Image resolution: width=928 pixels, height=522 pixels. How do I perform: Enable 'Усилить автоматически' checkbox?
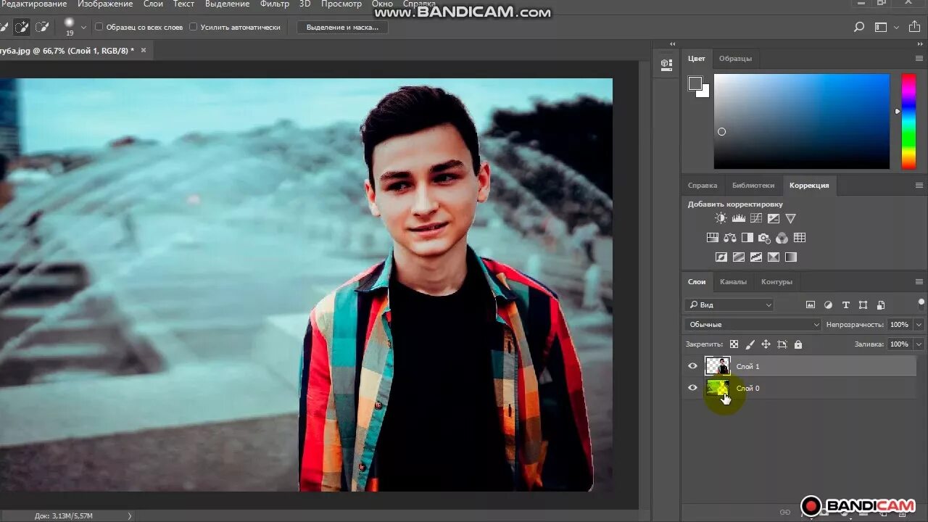(193, 27)
